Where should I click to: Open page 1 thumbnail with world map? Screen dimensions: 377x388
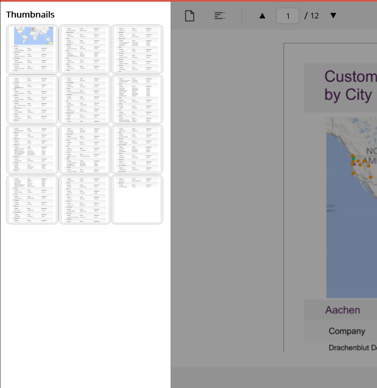(x=32, y=49)
